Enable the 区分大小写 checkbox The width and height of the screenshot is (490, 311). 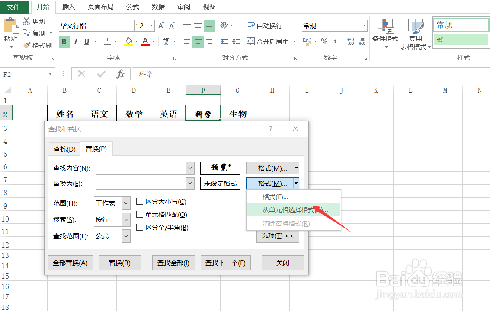(x=139, y=201)
